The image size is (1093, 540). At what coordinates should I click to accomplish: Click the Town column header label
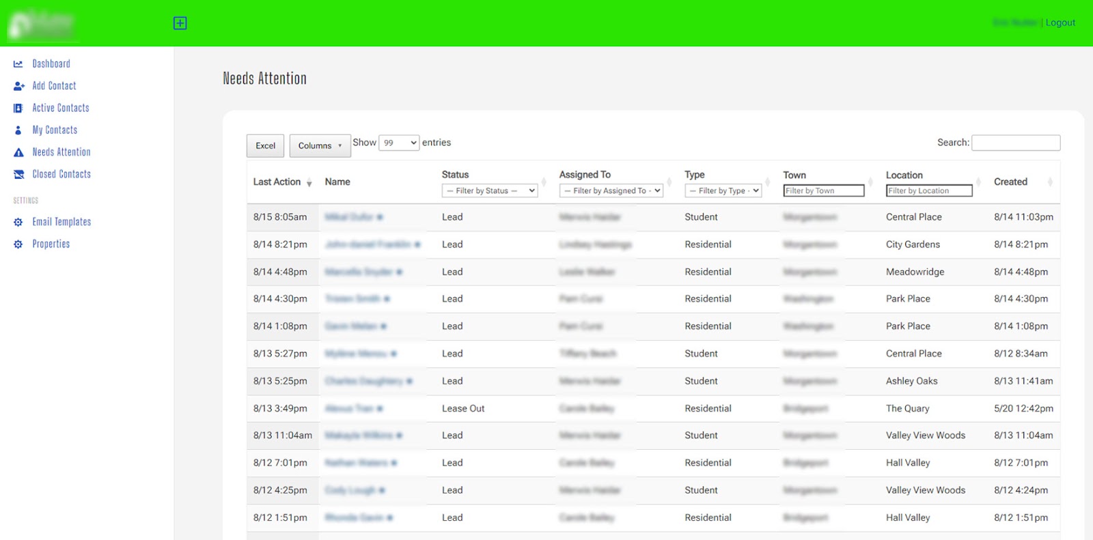(794, 175)
